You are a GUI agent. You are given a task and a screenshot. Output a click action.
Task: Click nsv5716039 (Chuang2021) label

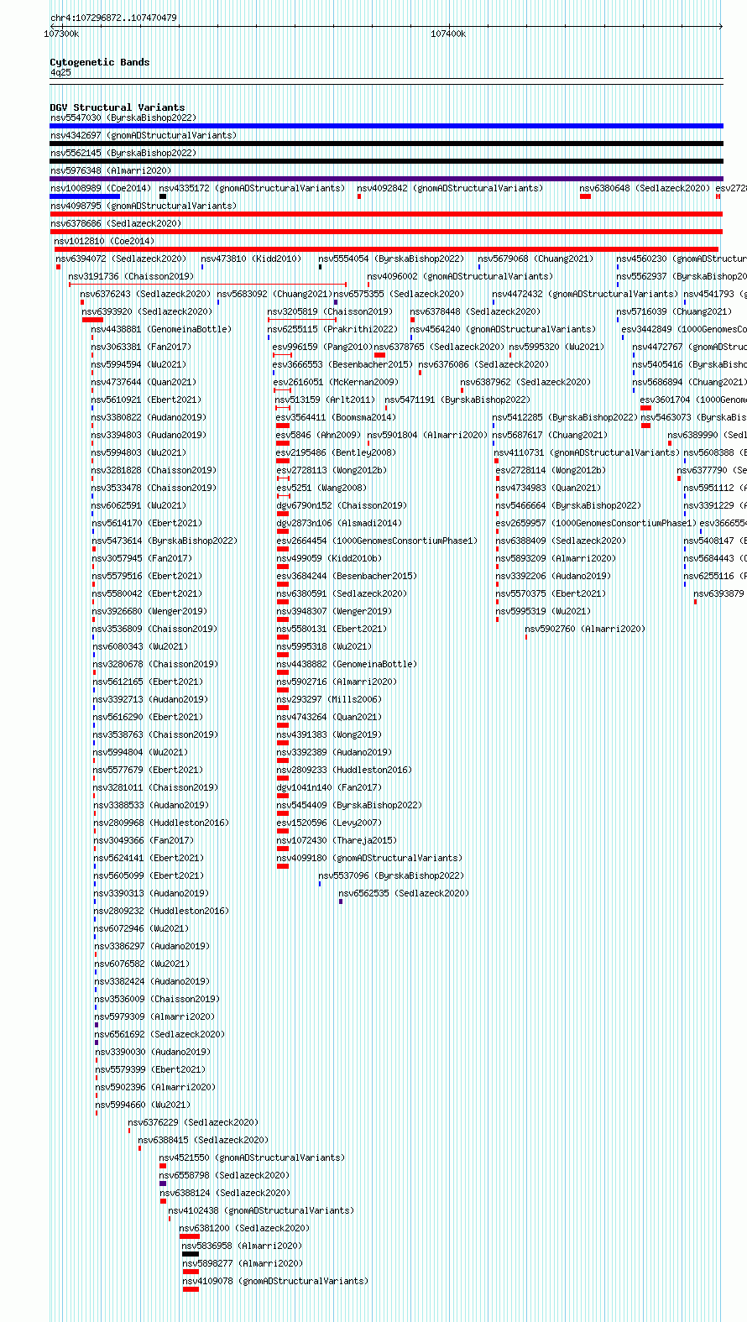[x=674, y=312]
